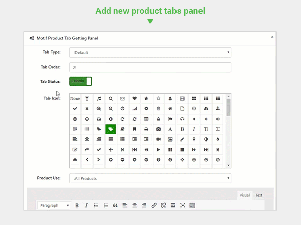Toggle bold in editor toolbar
The width and height of the screenshot is (301, 225).
click(77, 205)
